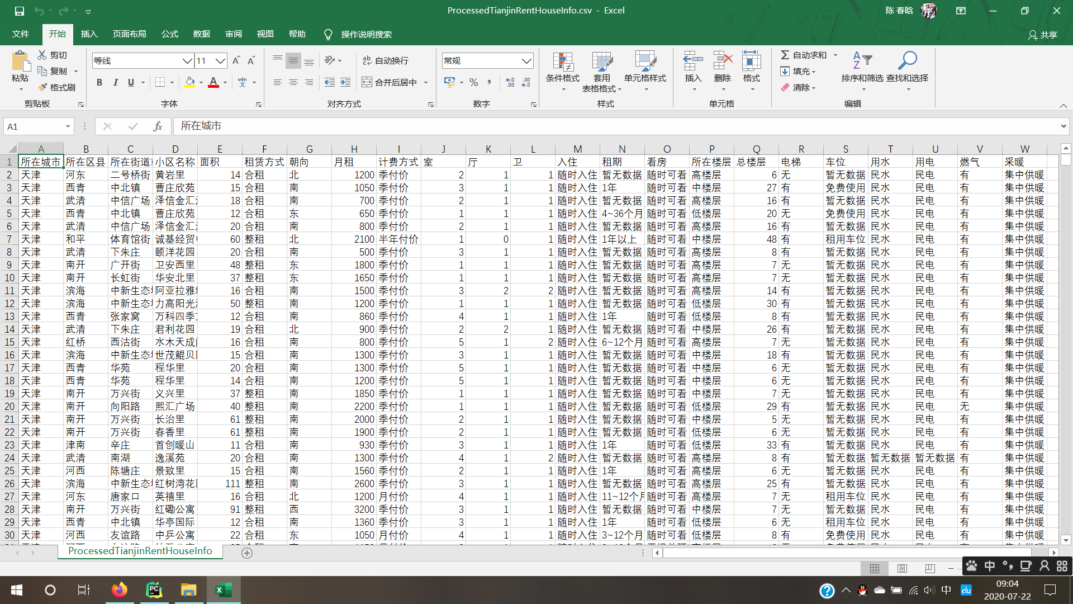Click Find and Select magnifier icon
1073x604 pixels.
[x=907, y=60]
